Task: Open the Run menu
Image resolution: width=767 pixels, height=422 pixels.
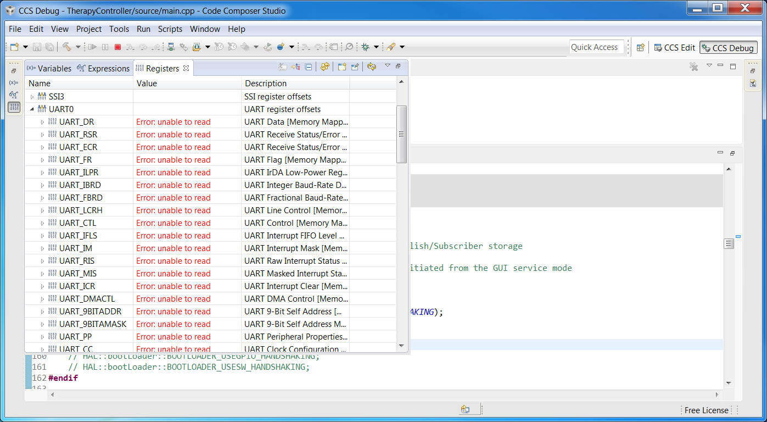Action: [143, 29]
